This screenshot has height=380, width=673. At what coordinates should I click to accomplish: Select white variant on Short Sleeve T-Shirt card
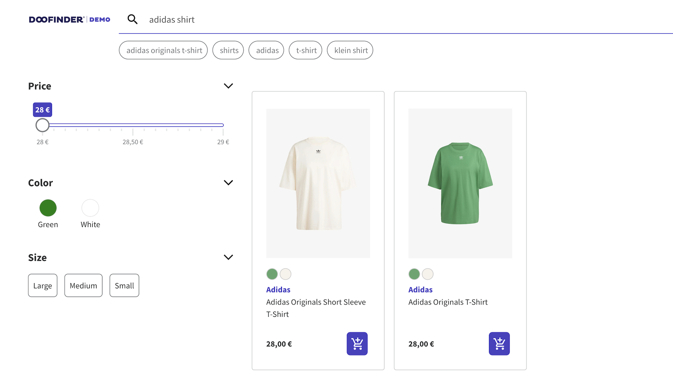286,274
